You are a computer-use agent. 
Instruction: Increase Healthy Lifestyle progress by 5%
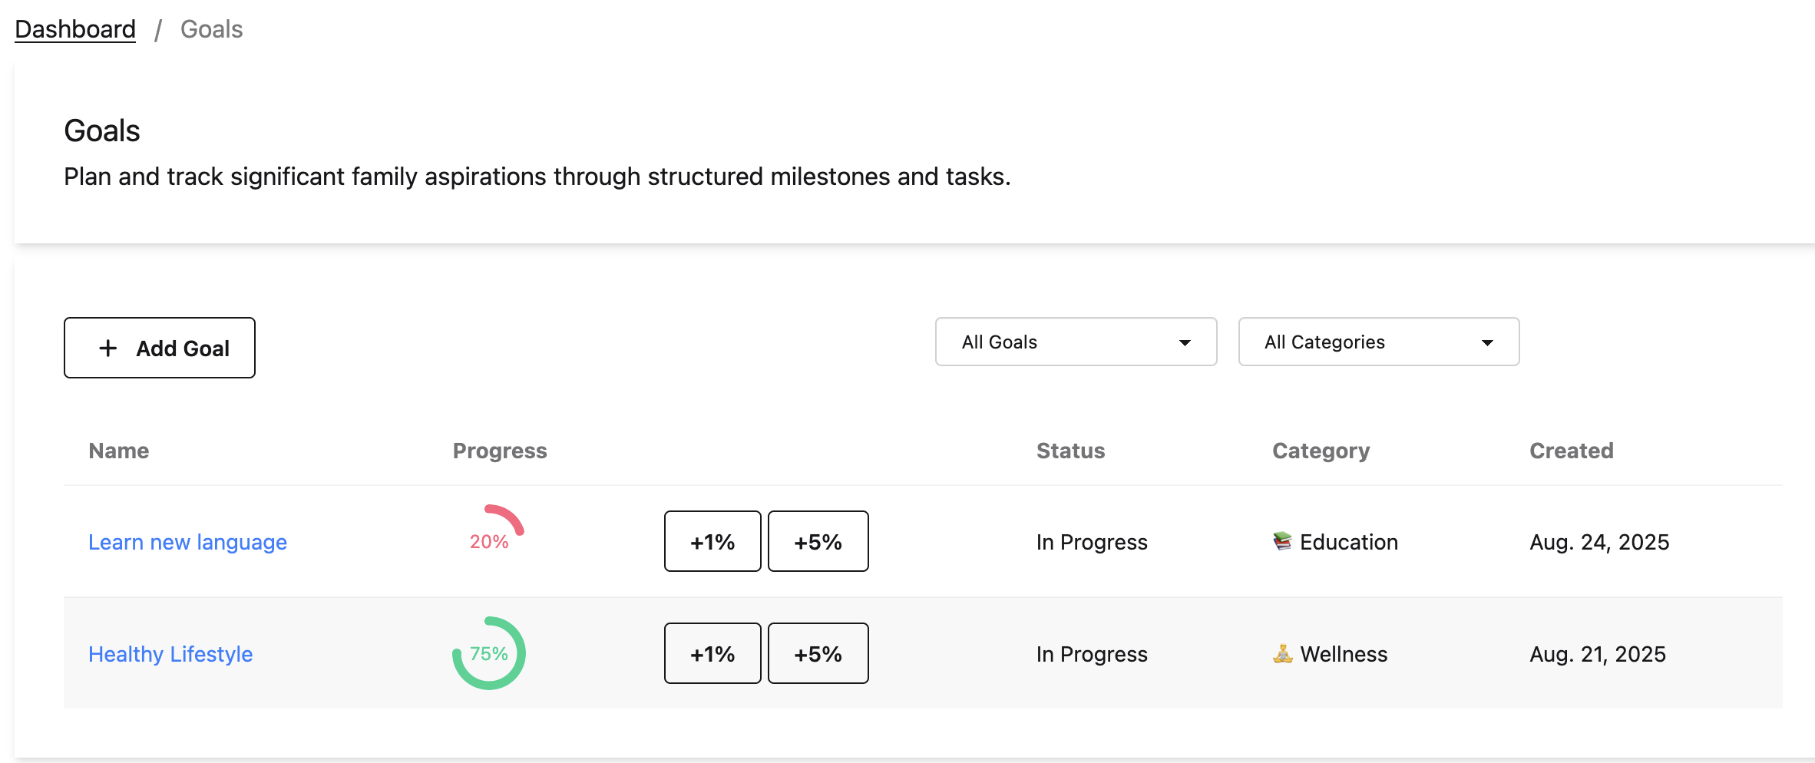point(818,653)
